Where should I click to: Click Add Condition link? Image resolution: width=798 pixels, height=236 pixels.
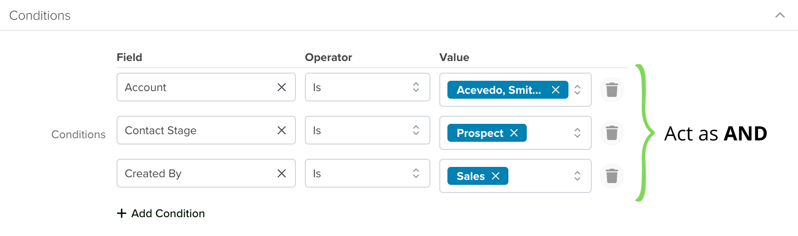[x=161, y=213]
